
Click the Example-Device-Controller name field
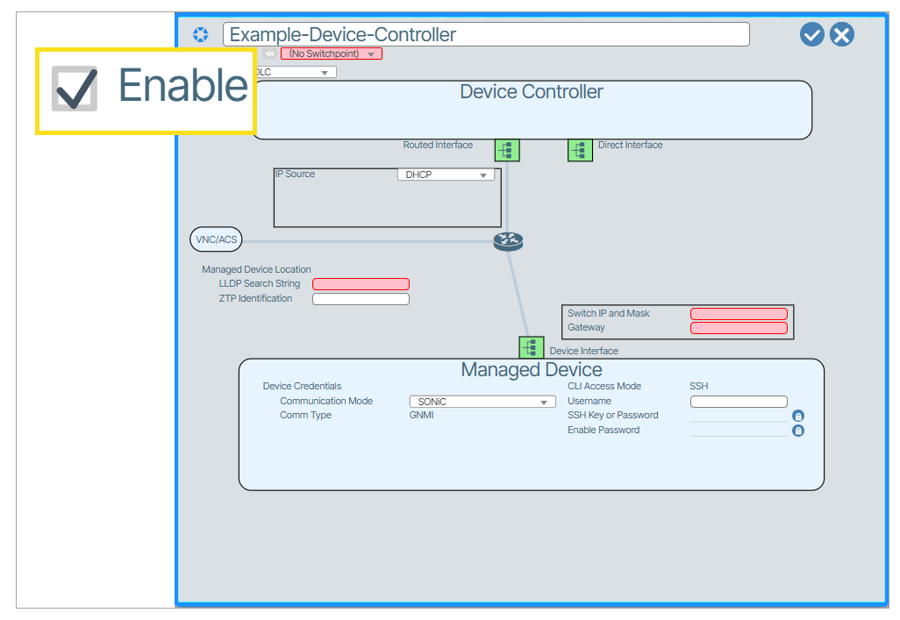click(x=486, y=35)
